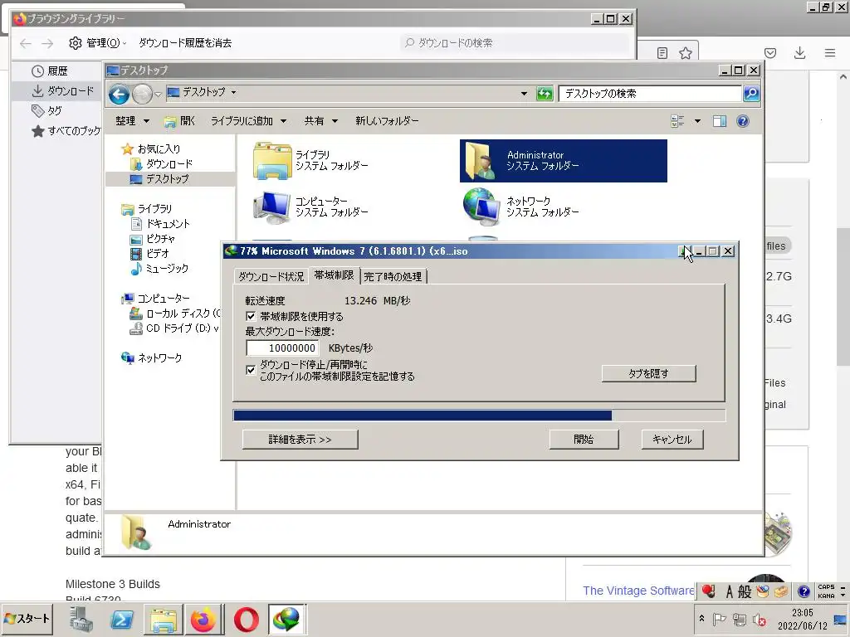Select ダウンロード in library sidebar
This screenshot has width=850, height=637.
56,91
